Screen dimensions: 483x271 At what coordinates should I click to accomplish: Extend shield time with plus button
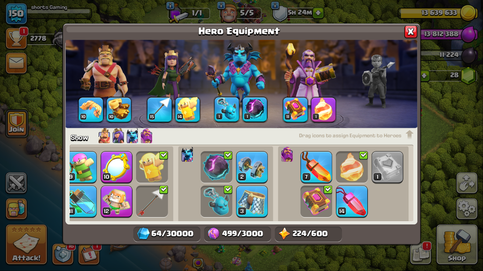tap(318, 13)
